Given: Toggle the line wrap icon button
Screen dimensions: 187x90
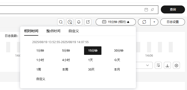Looking at the screenshot, I should [x=158, y=65].
